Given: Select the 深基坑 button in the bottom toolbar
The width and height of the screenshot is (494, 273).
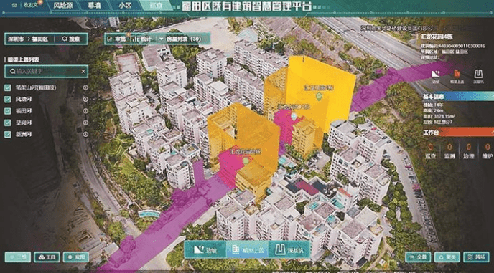Looking at the screenshot, I should pyautogui.click(x=289, y=250).
